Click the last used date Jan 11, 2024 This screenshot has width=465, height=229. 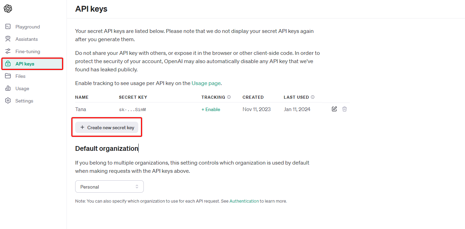coord(297,109)
